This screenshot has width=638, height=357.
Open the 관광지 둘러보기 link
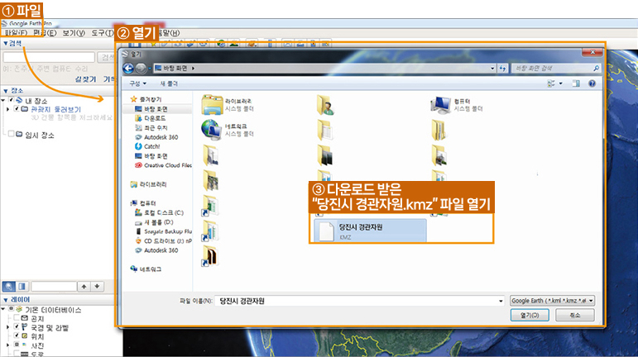(56, 109)
